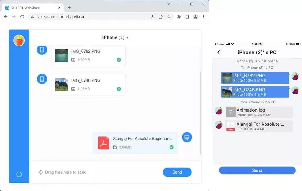
Task: Expand the tab search chevron
Action: point(168,4)
